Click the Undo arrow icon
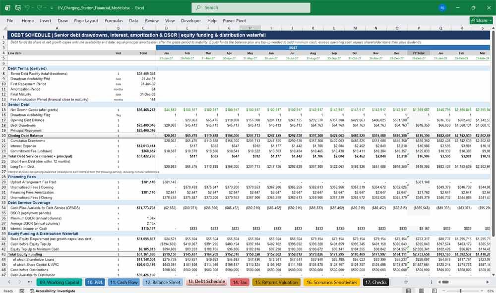 (27, 7)
